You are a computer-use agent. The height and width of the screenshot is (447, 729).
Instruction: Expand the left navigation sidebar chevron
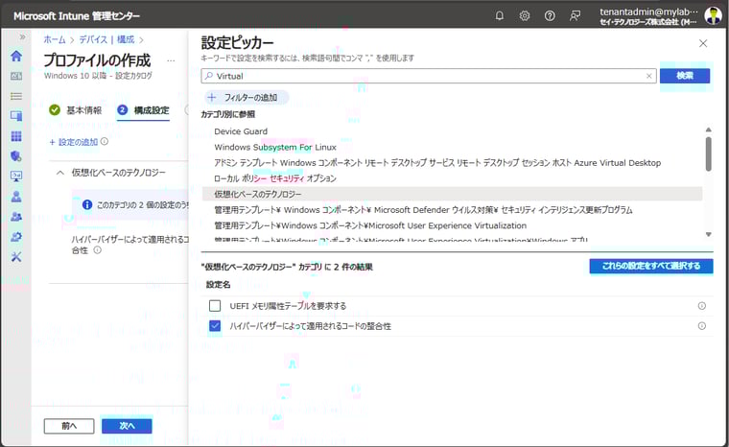(22, 36)
